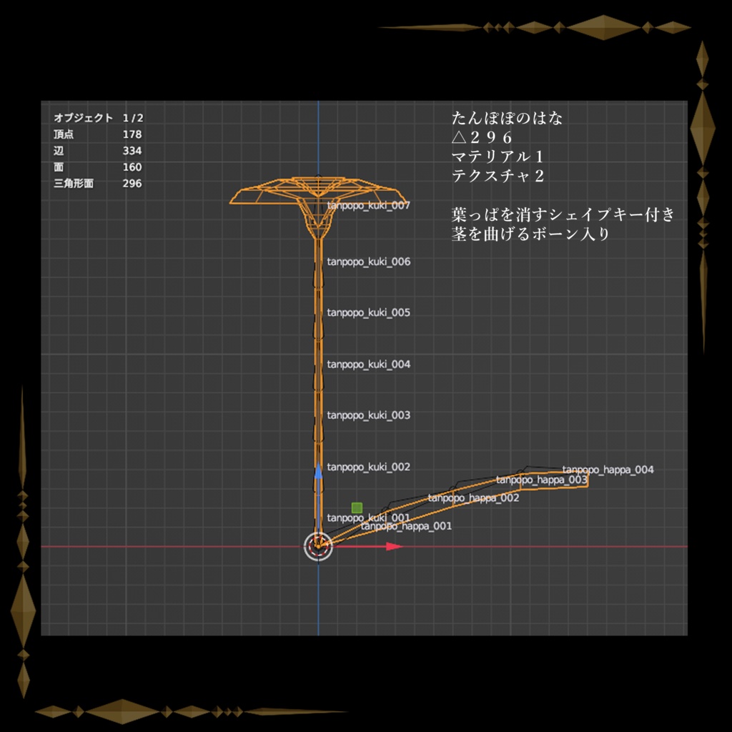The height and width of the screenshot is (732, 732).
Task: Select the bone labeled tanpopo_kuki_004
Action: (x=368, y=364)
